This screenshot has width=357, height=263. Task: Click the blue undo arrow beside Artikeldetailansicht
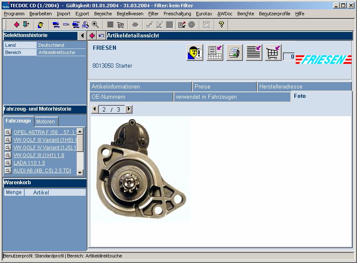(101, 35)
